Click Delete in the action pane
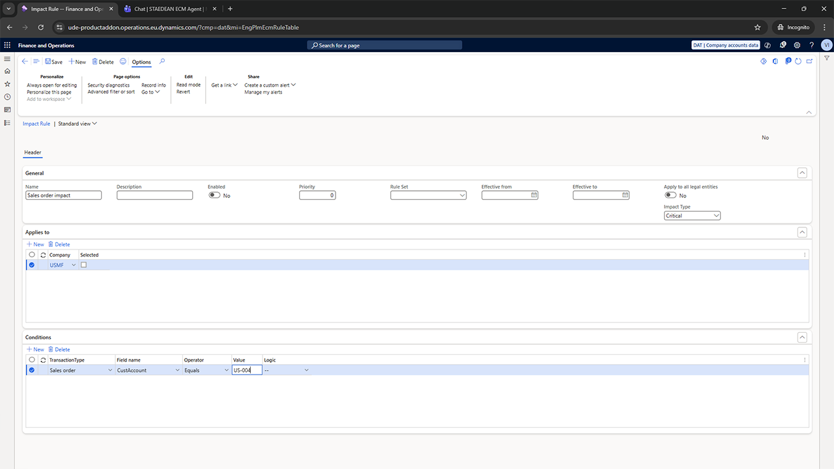This screenshot has height=469, width=834. [x=102, y=62]
